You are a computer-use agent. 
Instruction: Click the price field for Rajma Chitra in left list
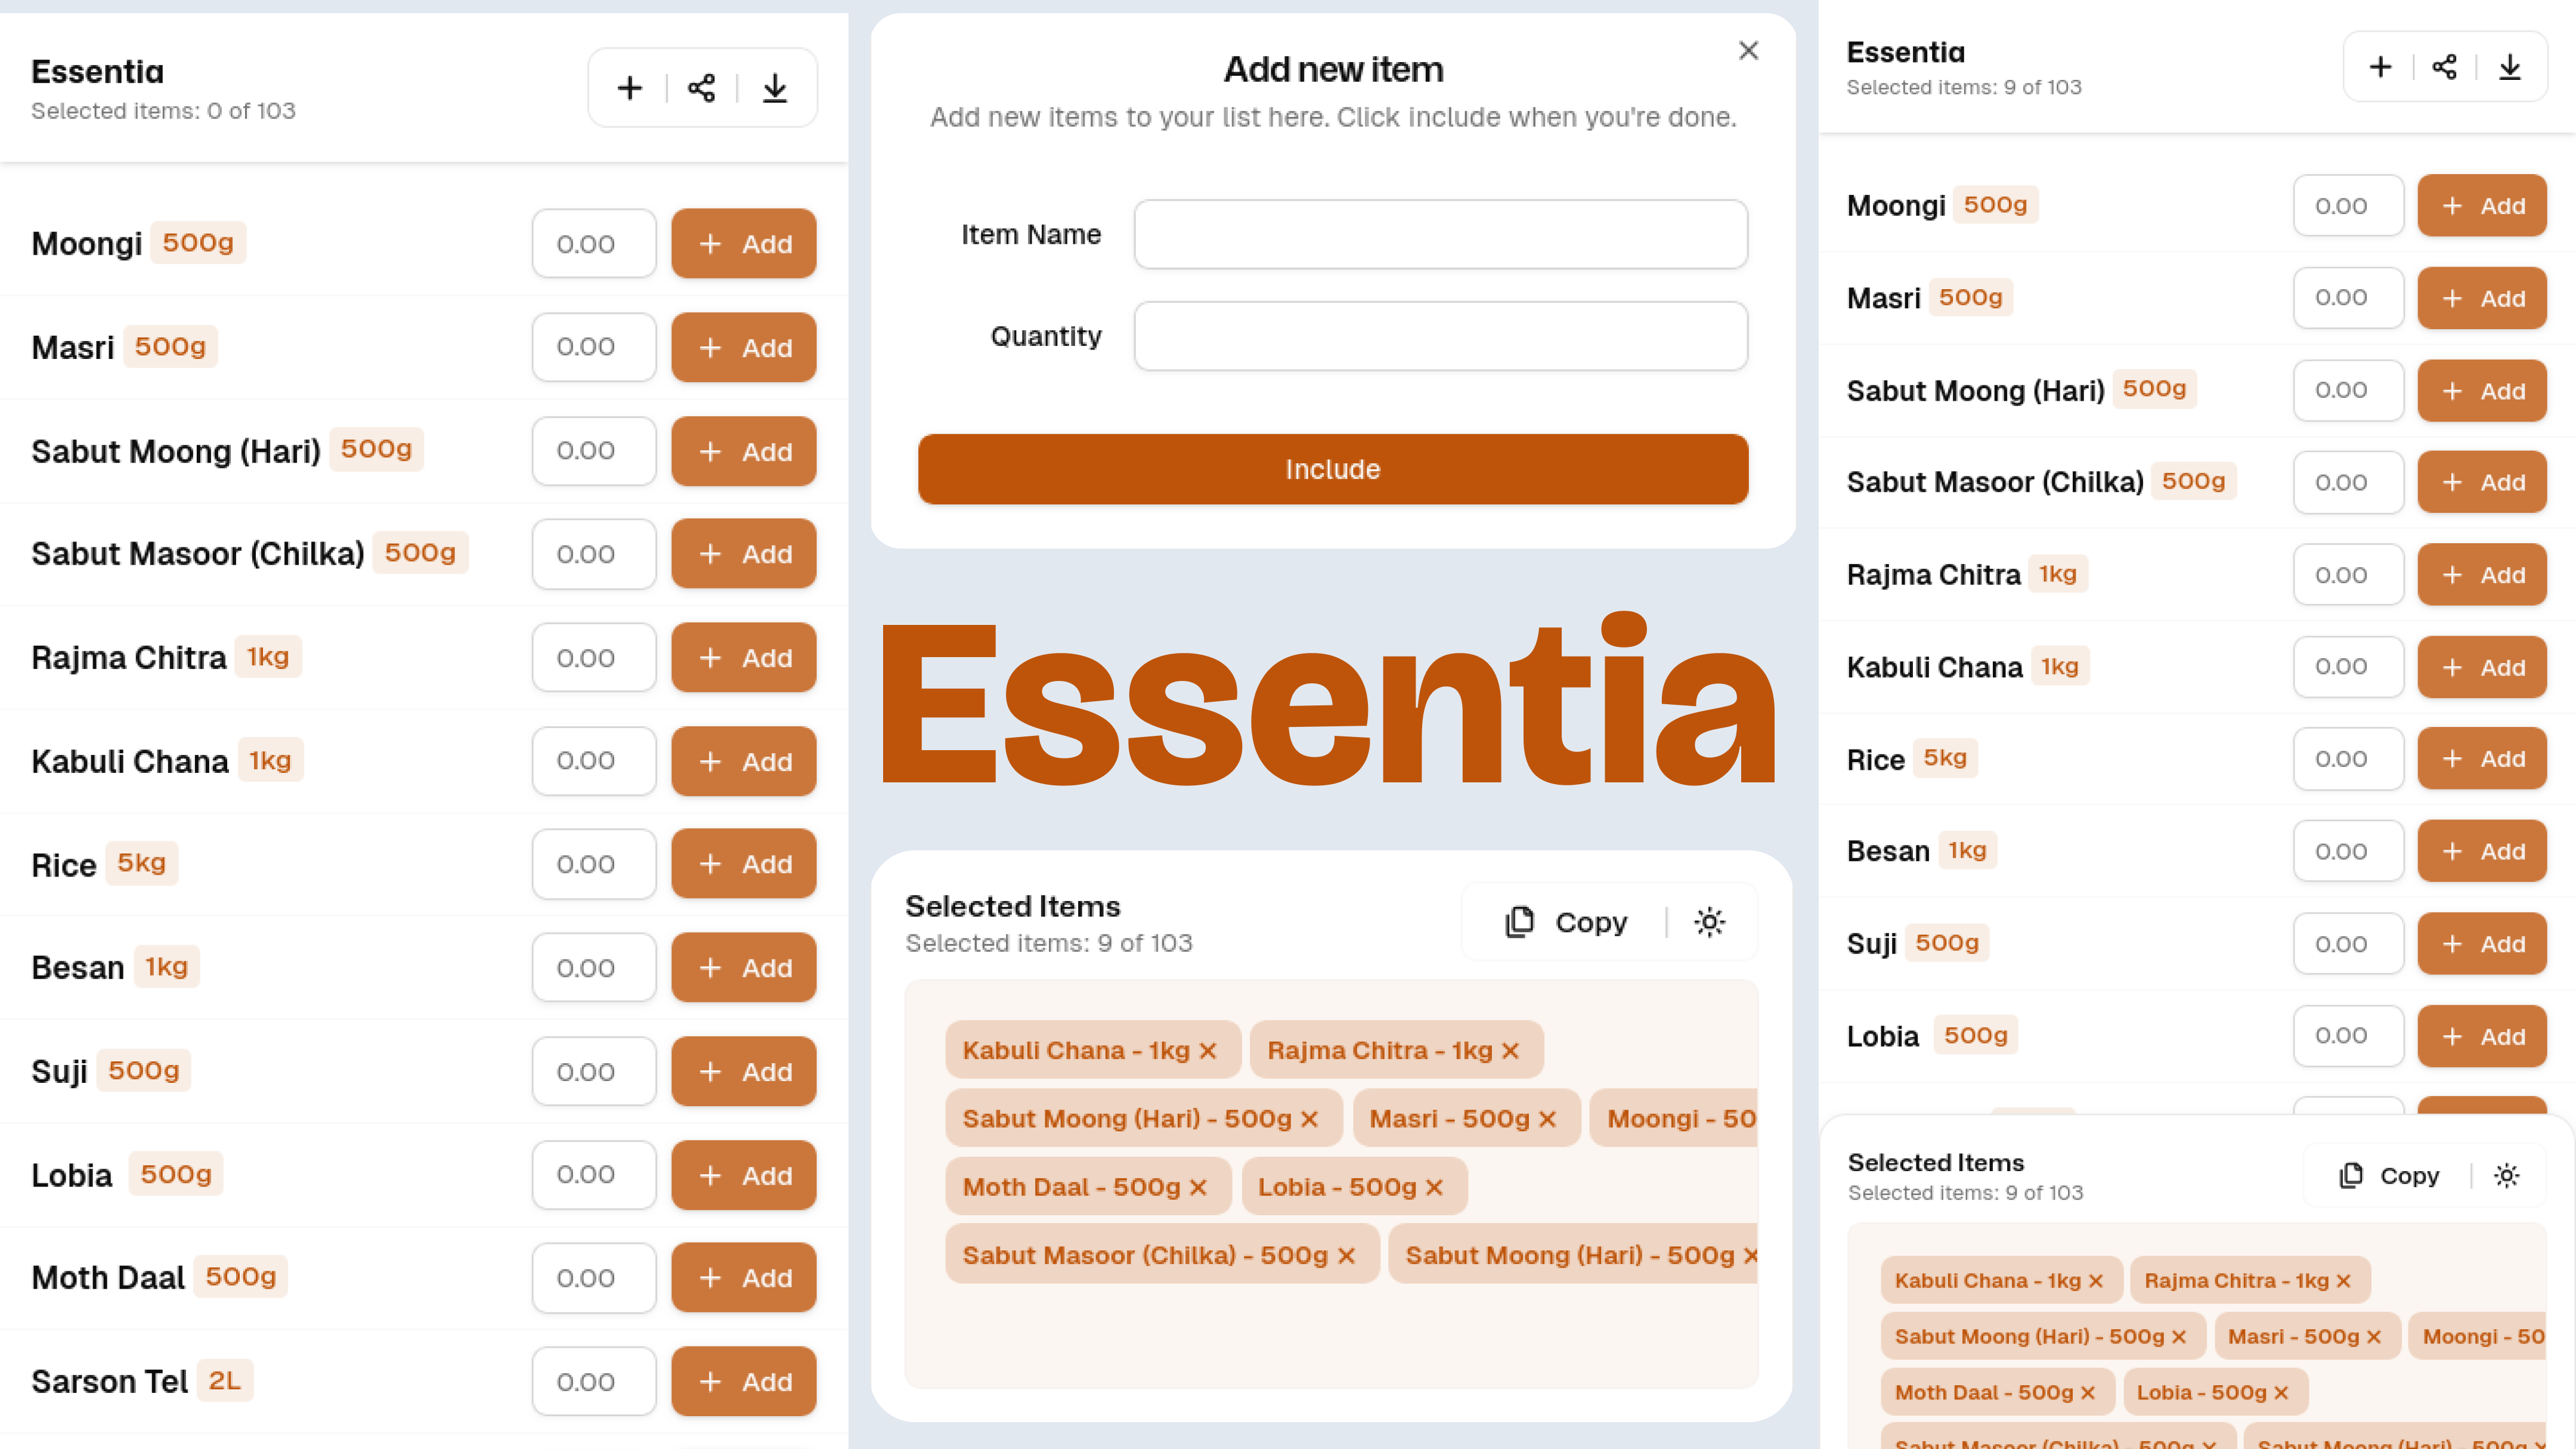point(593,658)
